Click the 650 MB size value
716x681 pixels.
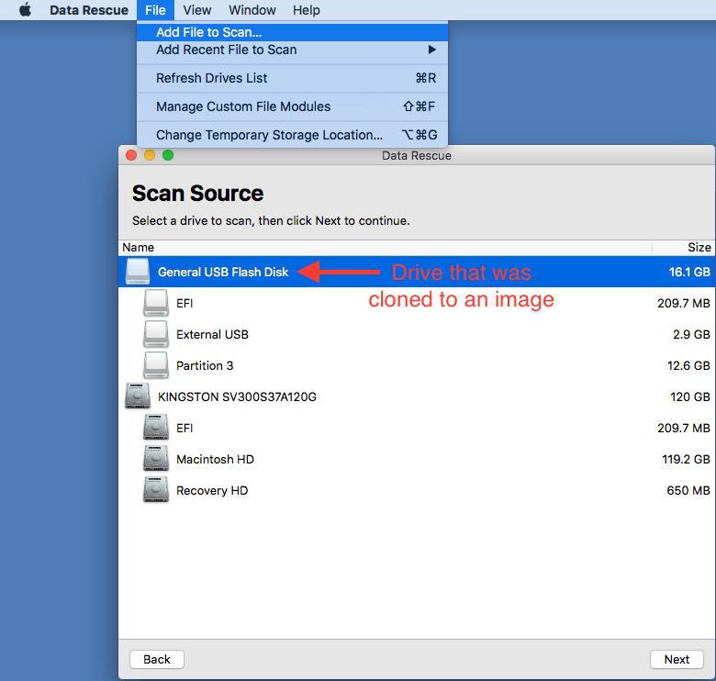coord(688,490)
